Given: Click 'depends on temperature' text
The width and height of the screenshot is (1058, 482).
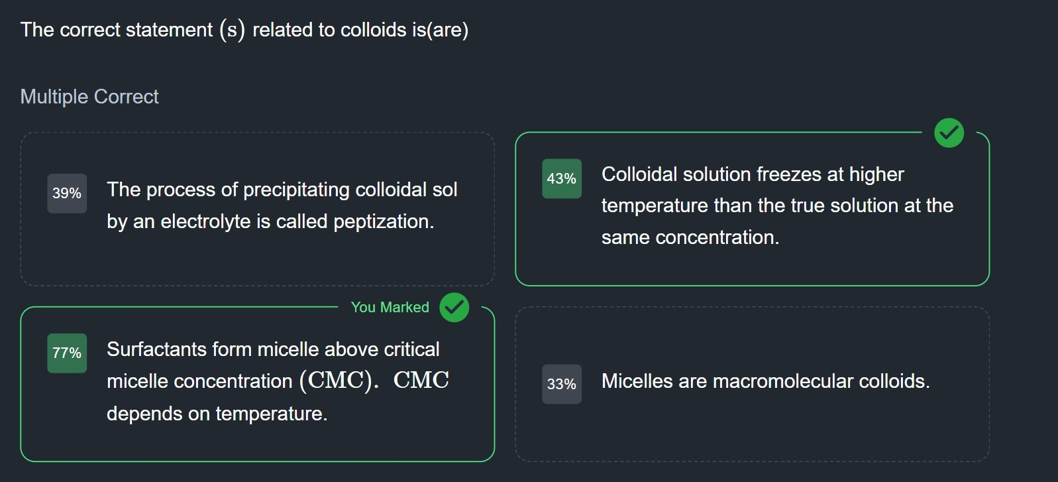Looking at the screenshot, I should point(217,414).
